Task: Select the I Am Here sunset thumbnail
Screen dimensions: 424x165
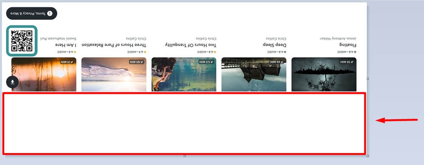Action: [44, 74]
